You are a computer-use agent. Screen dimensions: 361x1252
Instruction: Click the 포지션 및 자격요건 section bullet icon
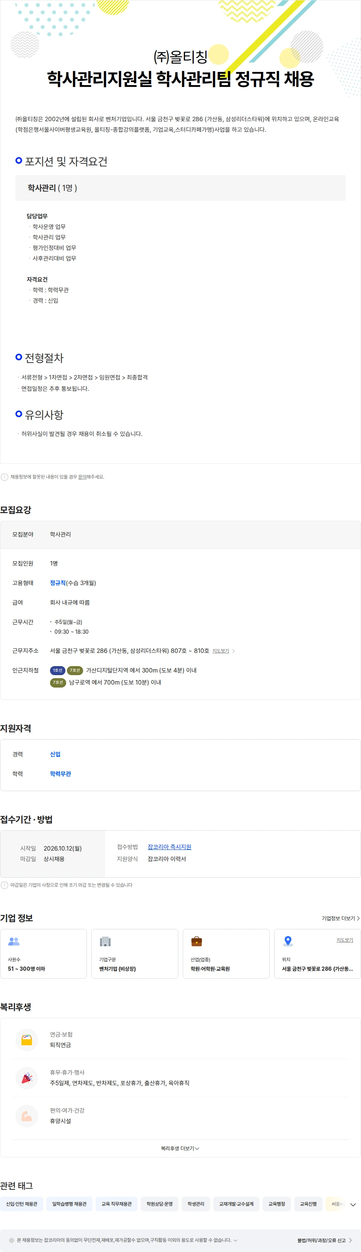19,160
